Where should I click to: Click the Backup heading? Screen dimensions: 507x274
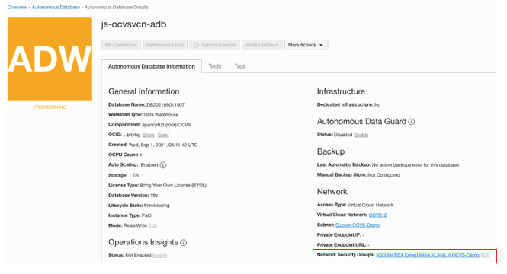click(331, 151)
